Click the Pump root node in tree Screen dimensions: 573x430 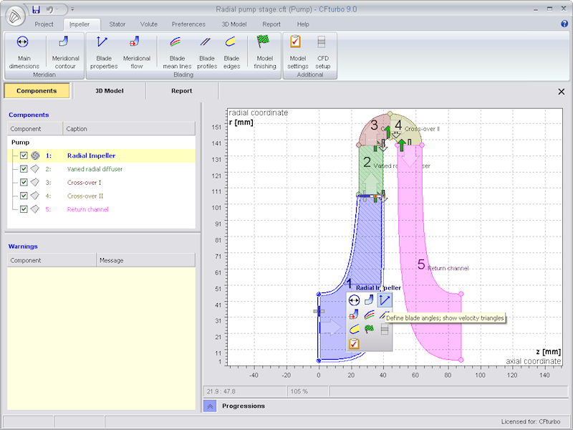20,142
